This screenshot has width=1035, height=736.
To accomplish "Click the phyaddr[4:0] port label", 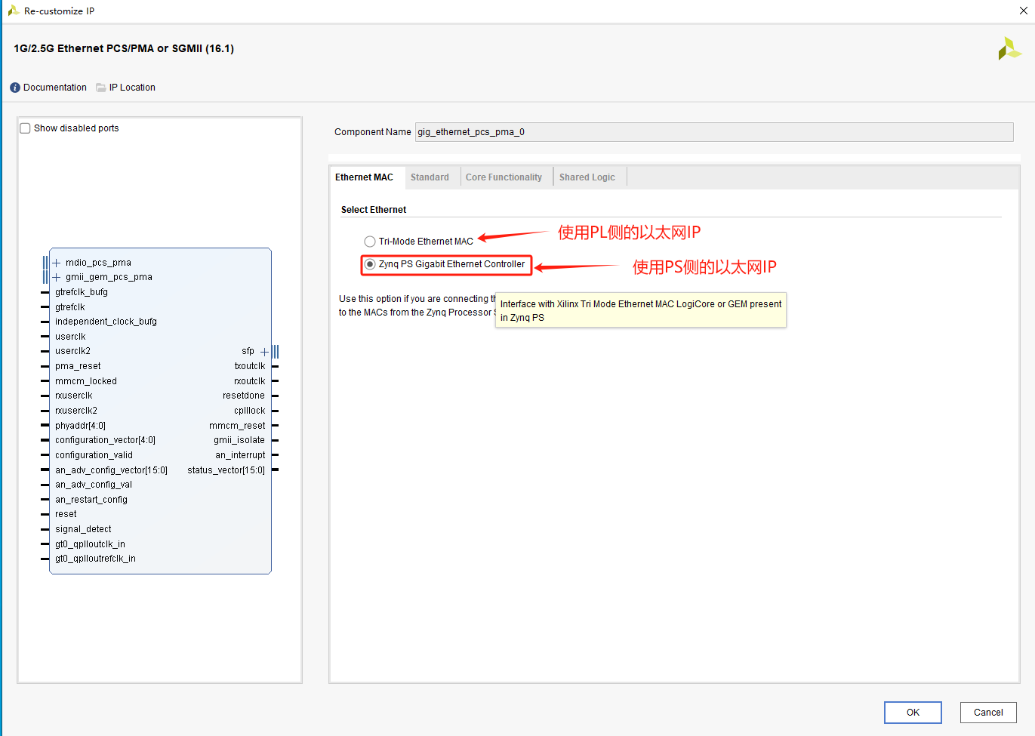I will click(x=80, y=426).
